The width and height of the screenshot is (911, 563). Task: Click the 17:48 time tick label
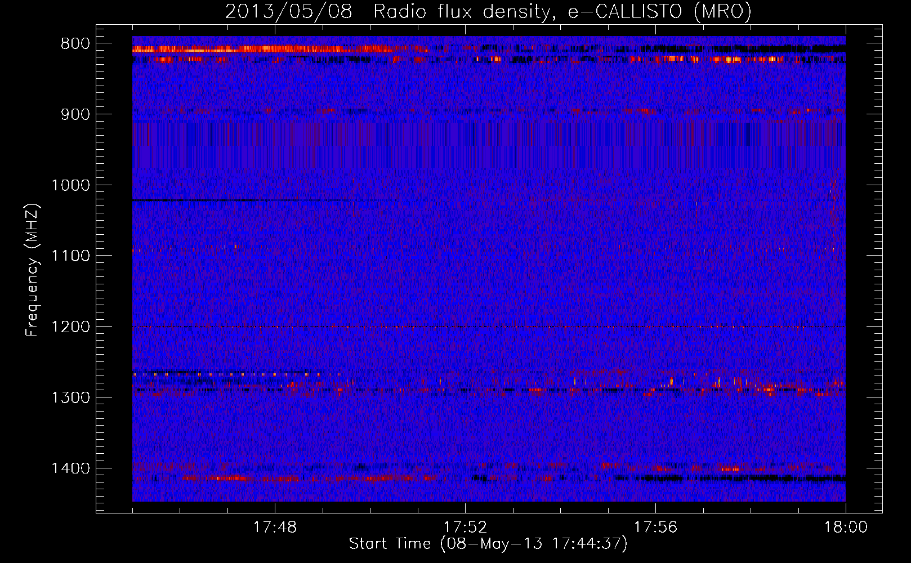275,528
